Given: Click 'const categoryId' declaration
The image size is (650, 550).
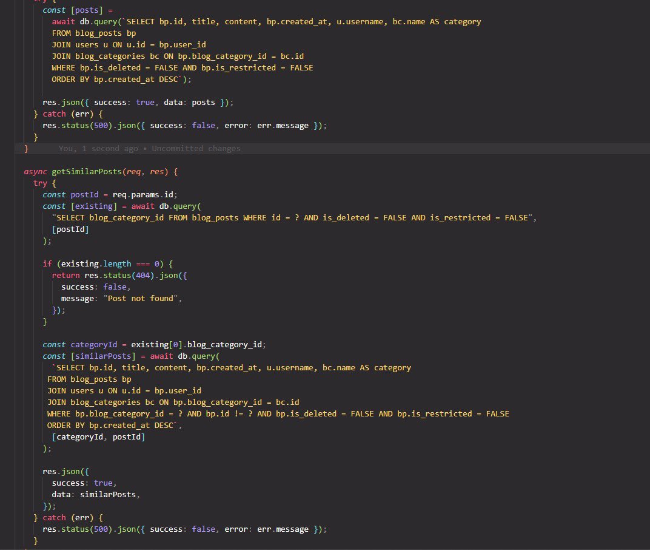Looking at the screenshot, I should pos(79,345).
